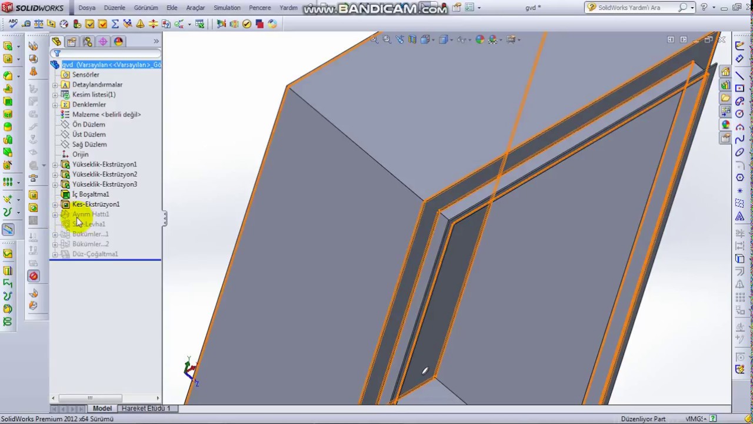Open the Ekle menu

172,8
